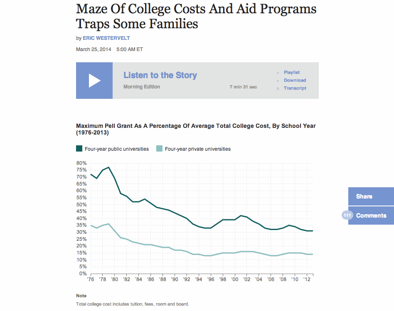Open the Morning Edition program link
Viewport: 394px width, 311px height.
(141, 87)
